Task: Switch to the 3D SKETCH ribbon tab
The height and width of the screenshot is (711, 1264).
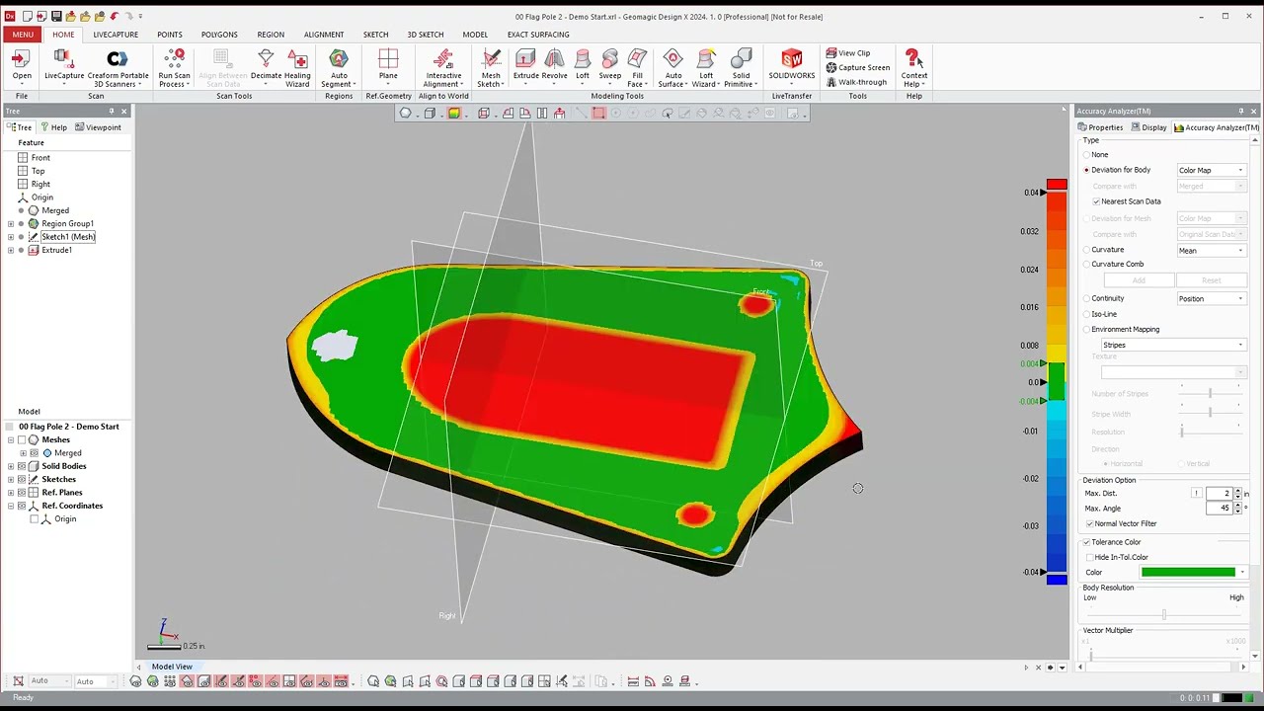Action: click(426, 35)
